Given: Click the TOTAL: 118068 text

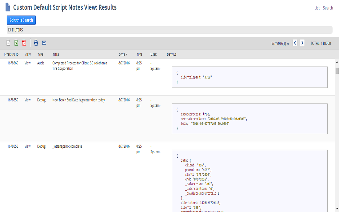Looking at the screenshot, I should pyautogui.click(x=320, y=43).
